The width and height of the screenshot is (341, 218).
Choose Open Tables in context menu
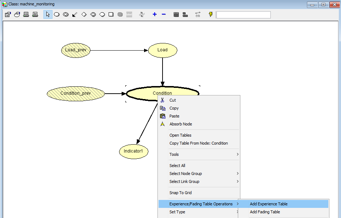coord(199,135)
